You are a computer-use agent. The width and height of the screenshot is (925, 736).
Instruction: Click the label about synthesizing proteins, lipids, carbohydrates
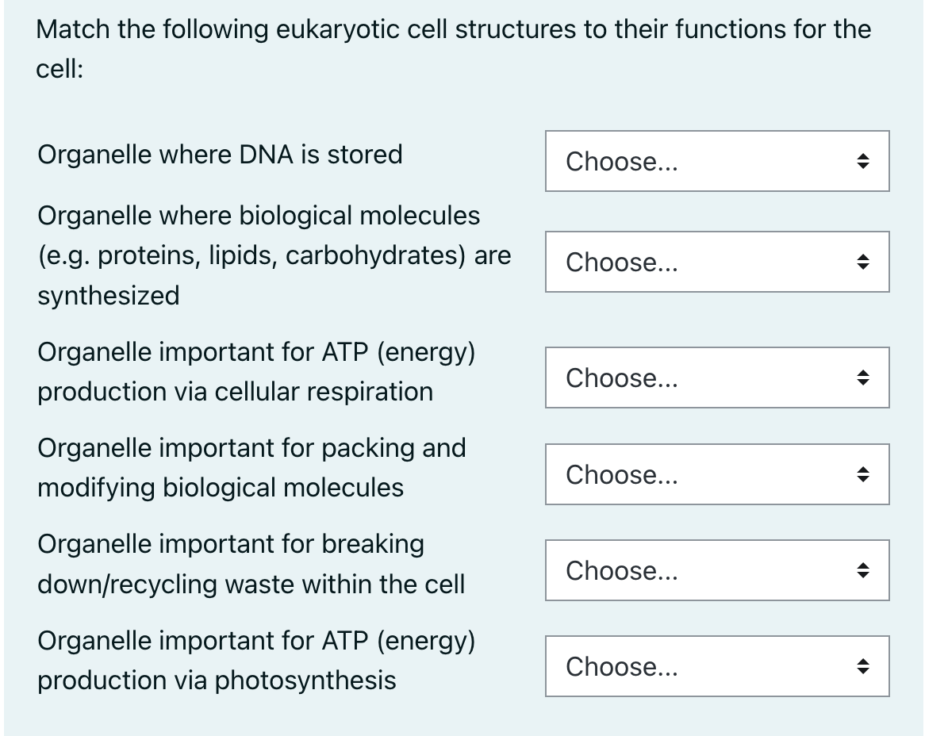[x=274, y=255]
